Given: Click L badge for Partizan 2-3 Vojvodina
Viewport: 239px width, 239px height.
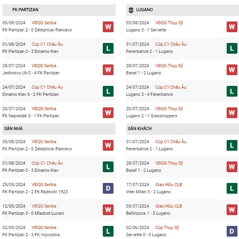Looking at the screenshot, I should [x=108, y=231].
